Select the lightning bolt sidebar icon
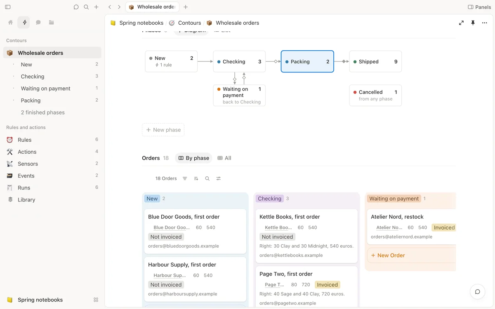The image size is (495, 309). [24, 23]
